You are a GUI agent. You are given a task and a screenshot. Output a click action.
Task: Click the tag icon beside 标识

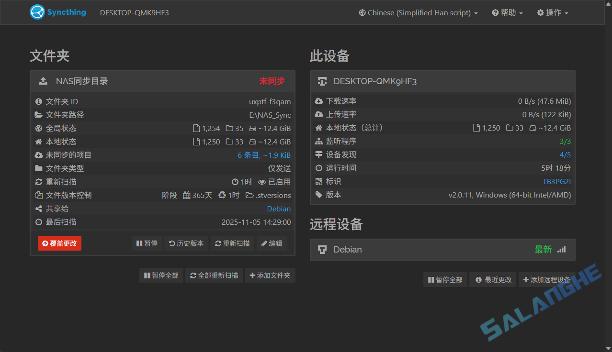317,181
